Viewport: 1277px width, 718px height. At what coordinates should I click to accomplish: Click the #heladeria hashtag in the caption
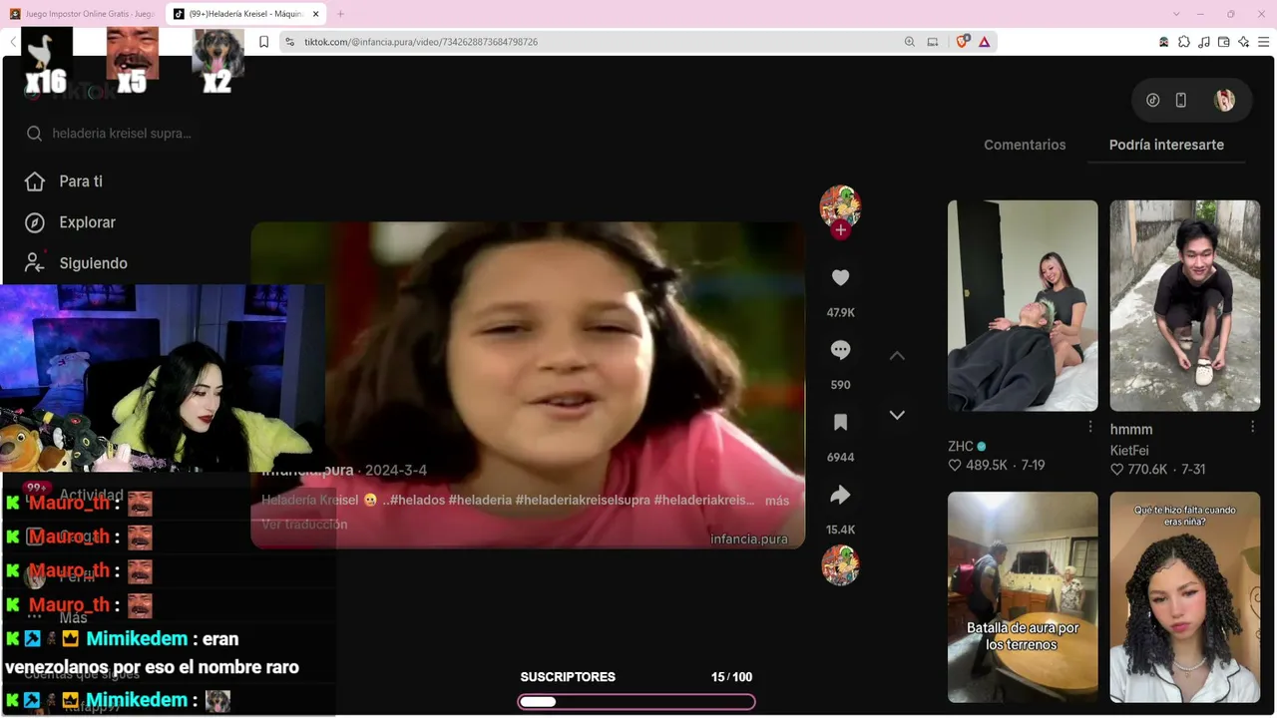point(481,500)
